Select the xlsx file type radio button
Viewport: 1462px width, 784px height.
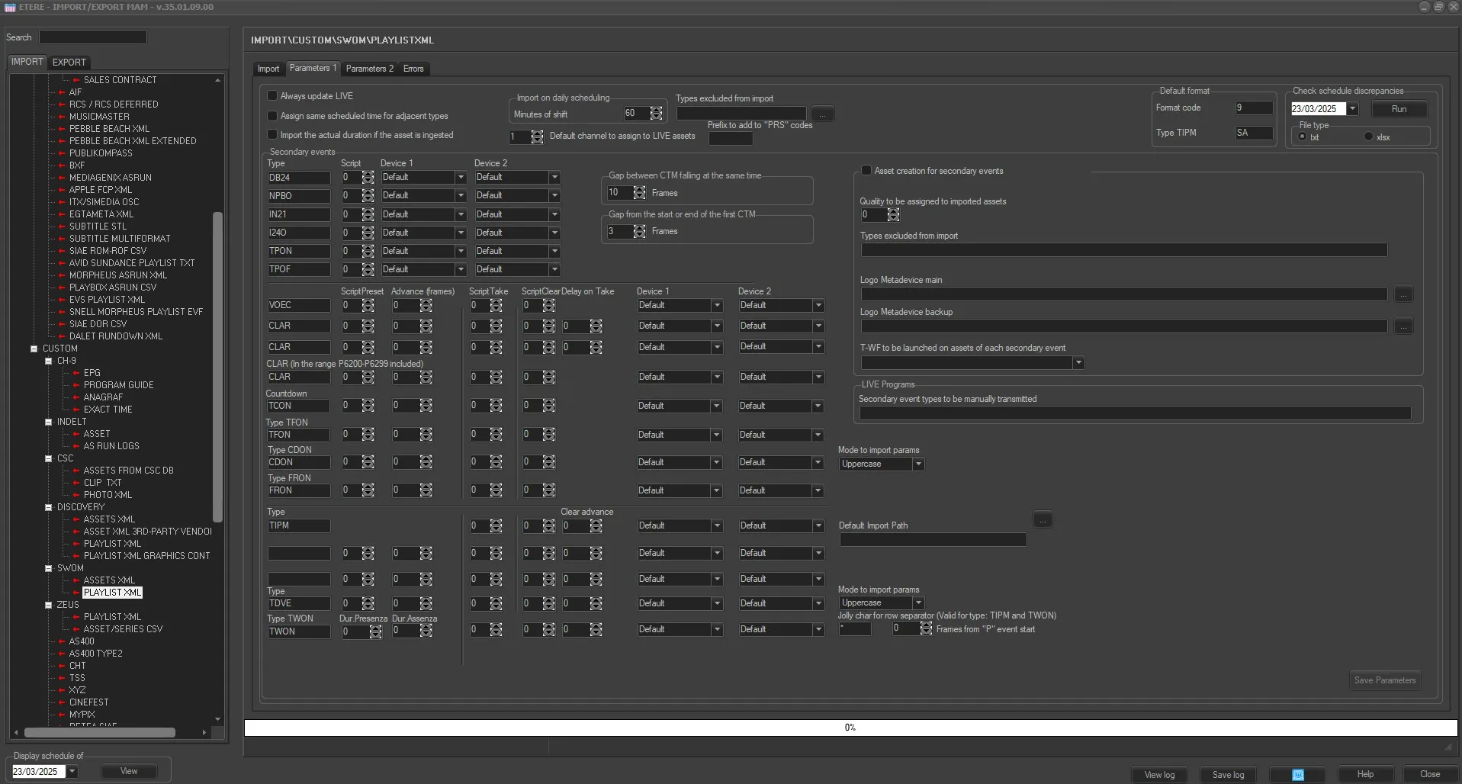[x=1368, y=137]
